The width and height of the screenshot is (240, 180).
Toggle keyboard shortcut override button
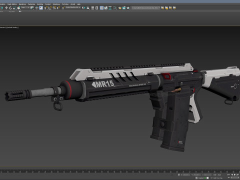click(41, 8)
